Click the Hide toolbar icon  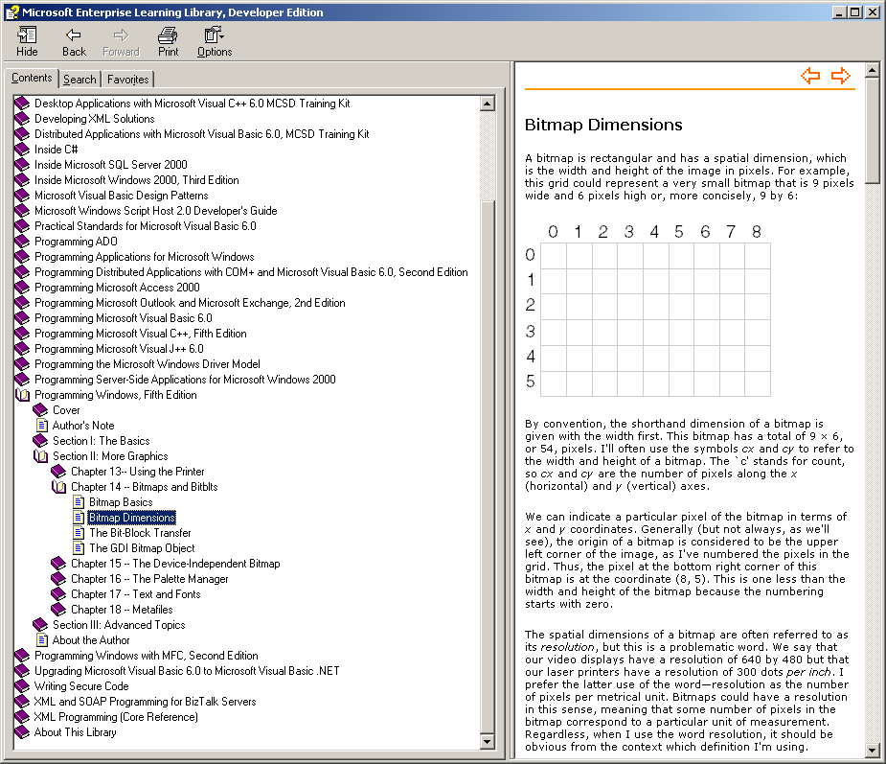pos(27,35)
